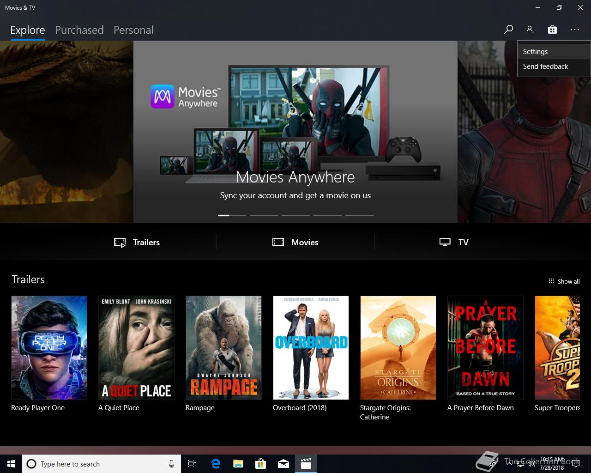
Task: Open the TV category button
Action: click(454, 243)
